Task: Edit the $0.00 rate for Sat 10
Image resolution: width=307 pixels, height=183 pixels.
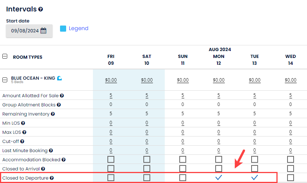Action: (x=147, y=80)
